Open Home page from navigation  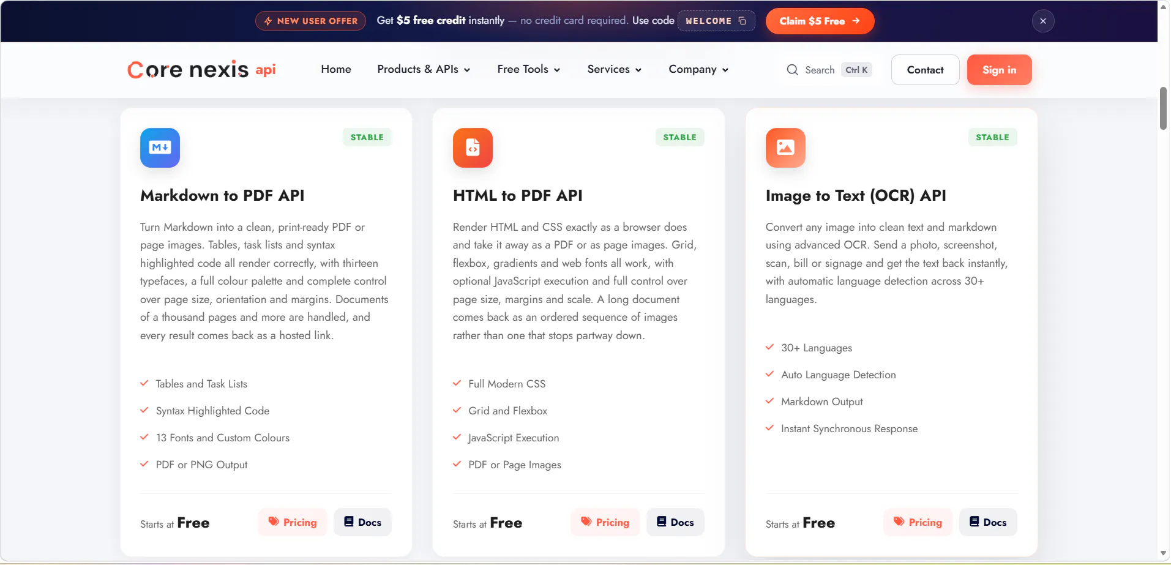(x=336, y=69)
